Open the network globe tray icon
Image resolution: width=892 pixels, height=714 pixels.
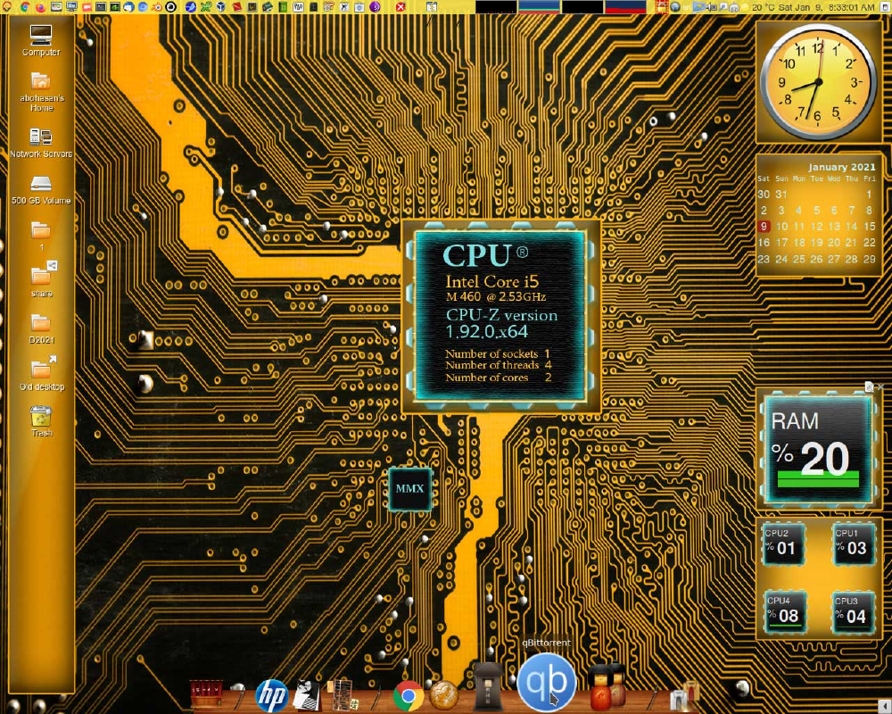coord(675,7)
